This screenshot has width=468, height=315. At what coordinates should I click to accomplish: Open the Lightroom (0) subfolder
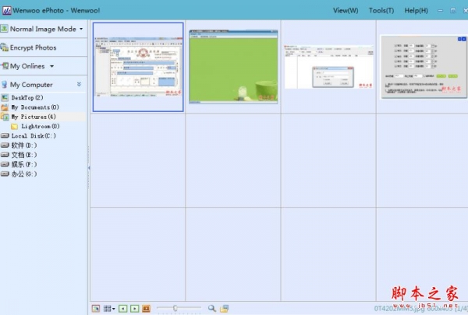(x=40, y=126)
